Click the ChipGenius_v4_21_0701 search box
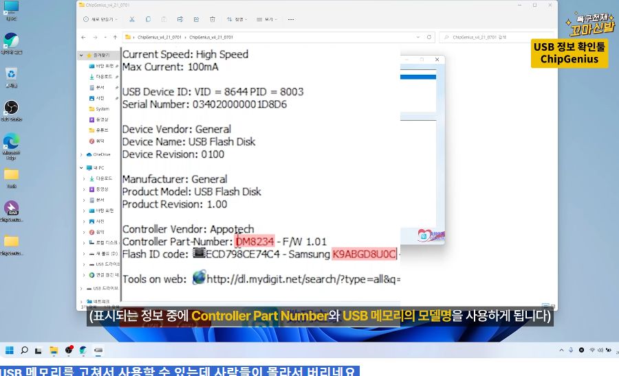The image size is (619, 376). [x=497, y=38]
